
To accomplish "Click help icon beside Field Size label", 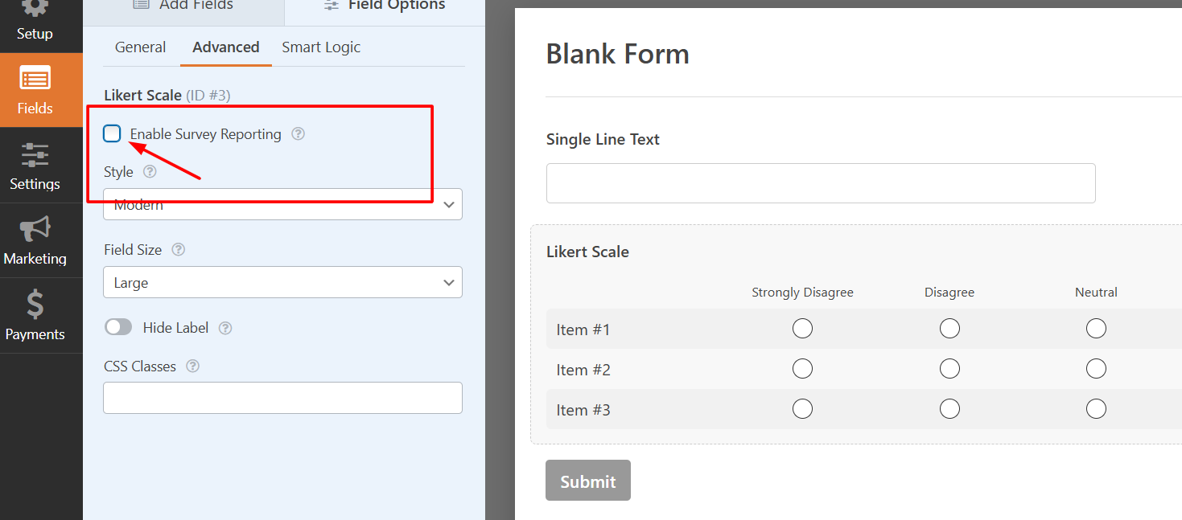I will (x=179, y=250).
